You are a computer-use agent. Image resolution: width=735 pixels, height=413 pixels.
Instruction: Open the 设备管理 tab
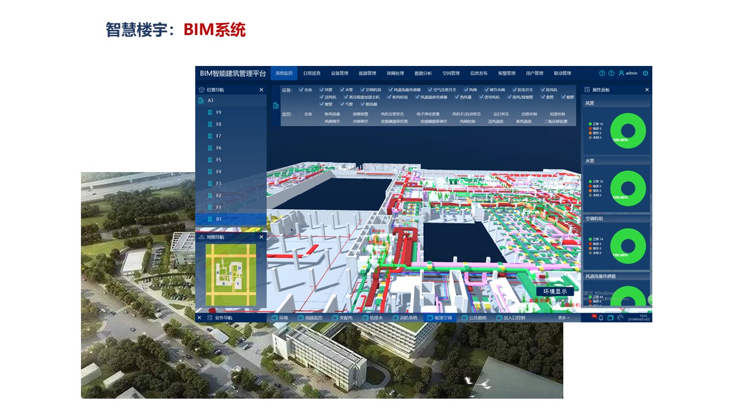click(339, 73)
